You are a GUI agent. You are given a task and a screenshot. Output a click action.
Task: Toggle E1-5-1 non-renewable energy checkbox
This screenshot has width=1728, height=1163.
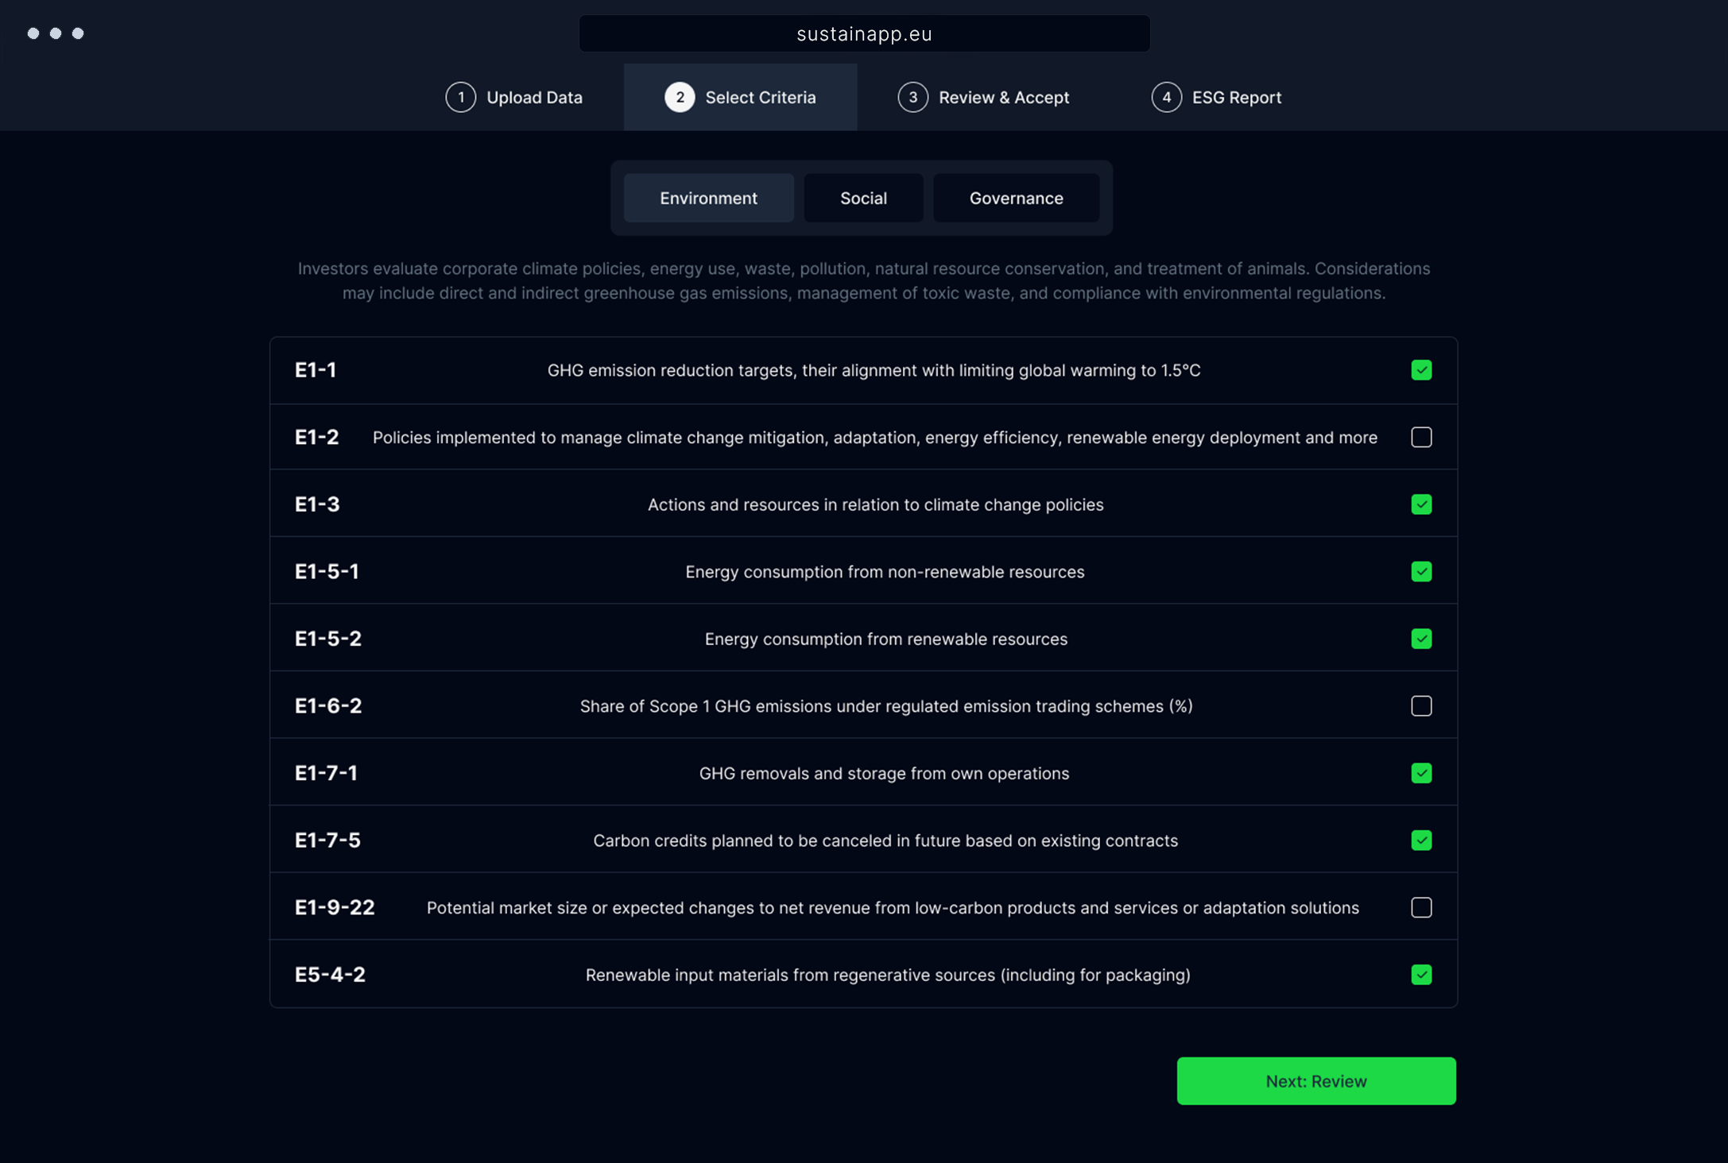[1421, 572]
